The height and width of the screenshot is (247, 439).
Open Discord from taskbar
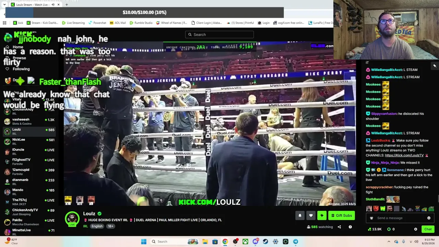pyautogui.click(x=255, y=242)
